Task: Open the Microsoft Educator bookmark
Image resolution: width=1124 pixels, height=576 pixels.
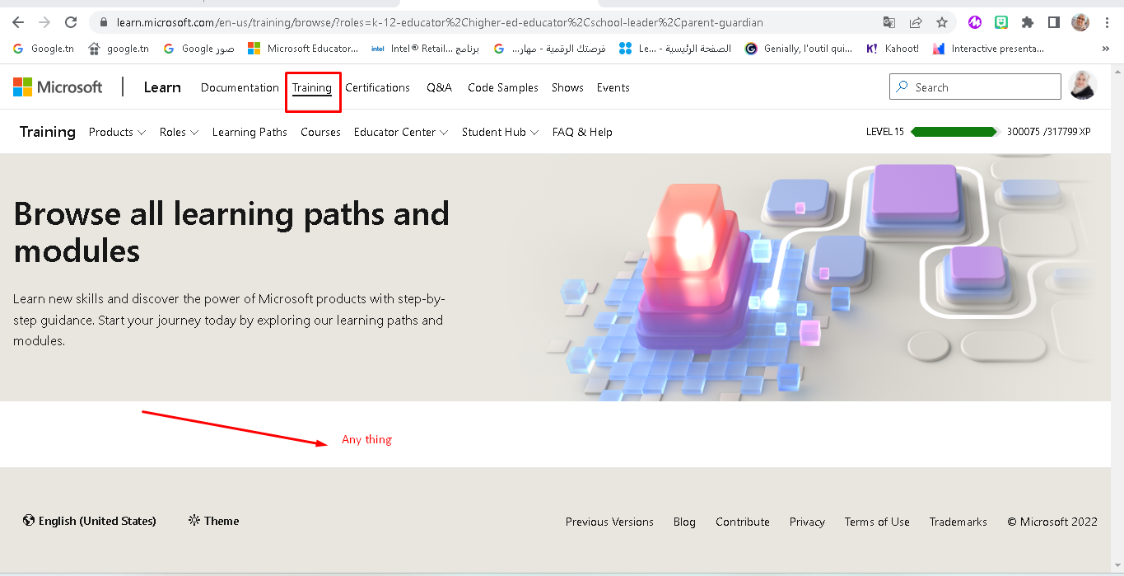Action: point(302,49)
